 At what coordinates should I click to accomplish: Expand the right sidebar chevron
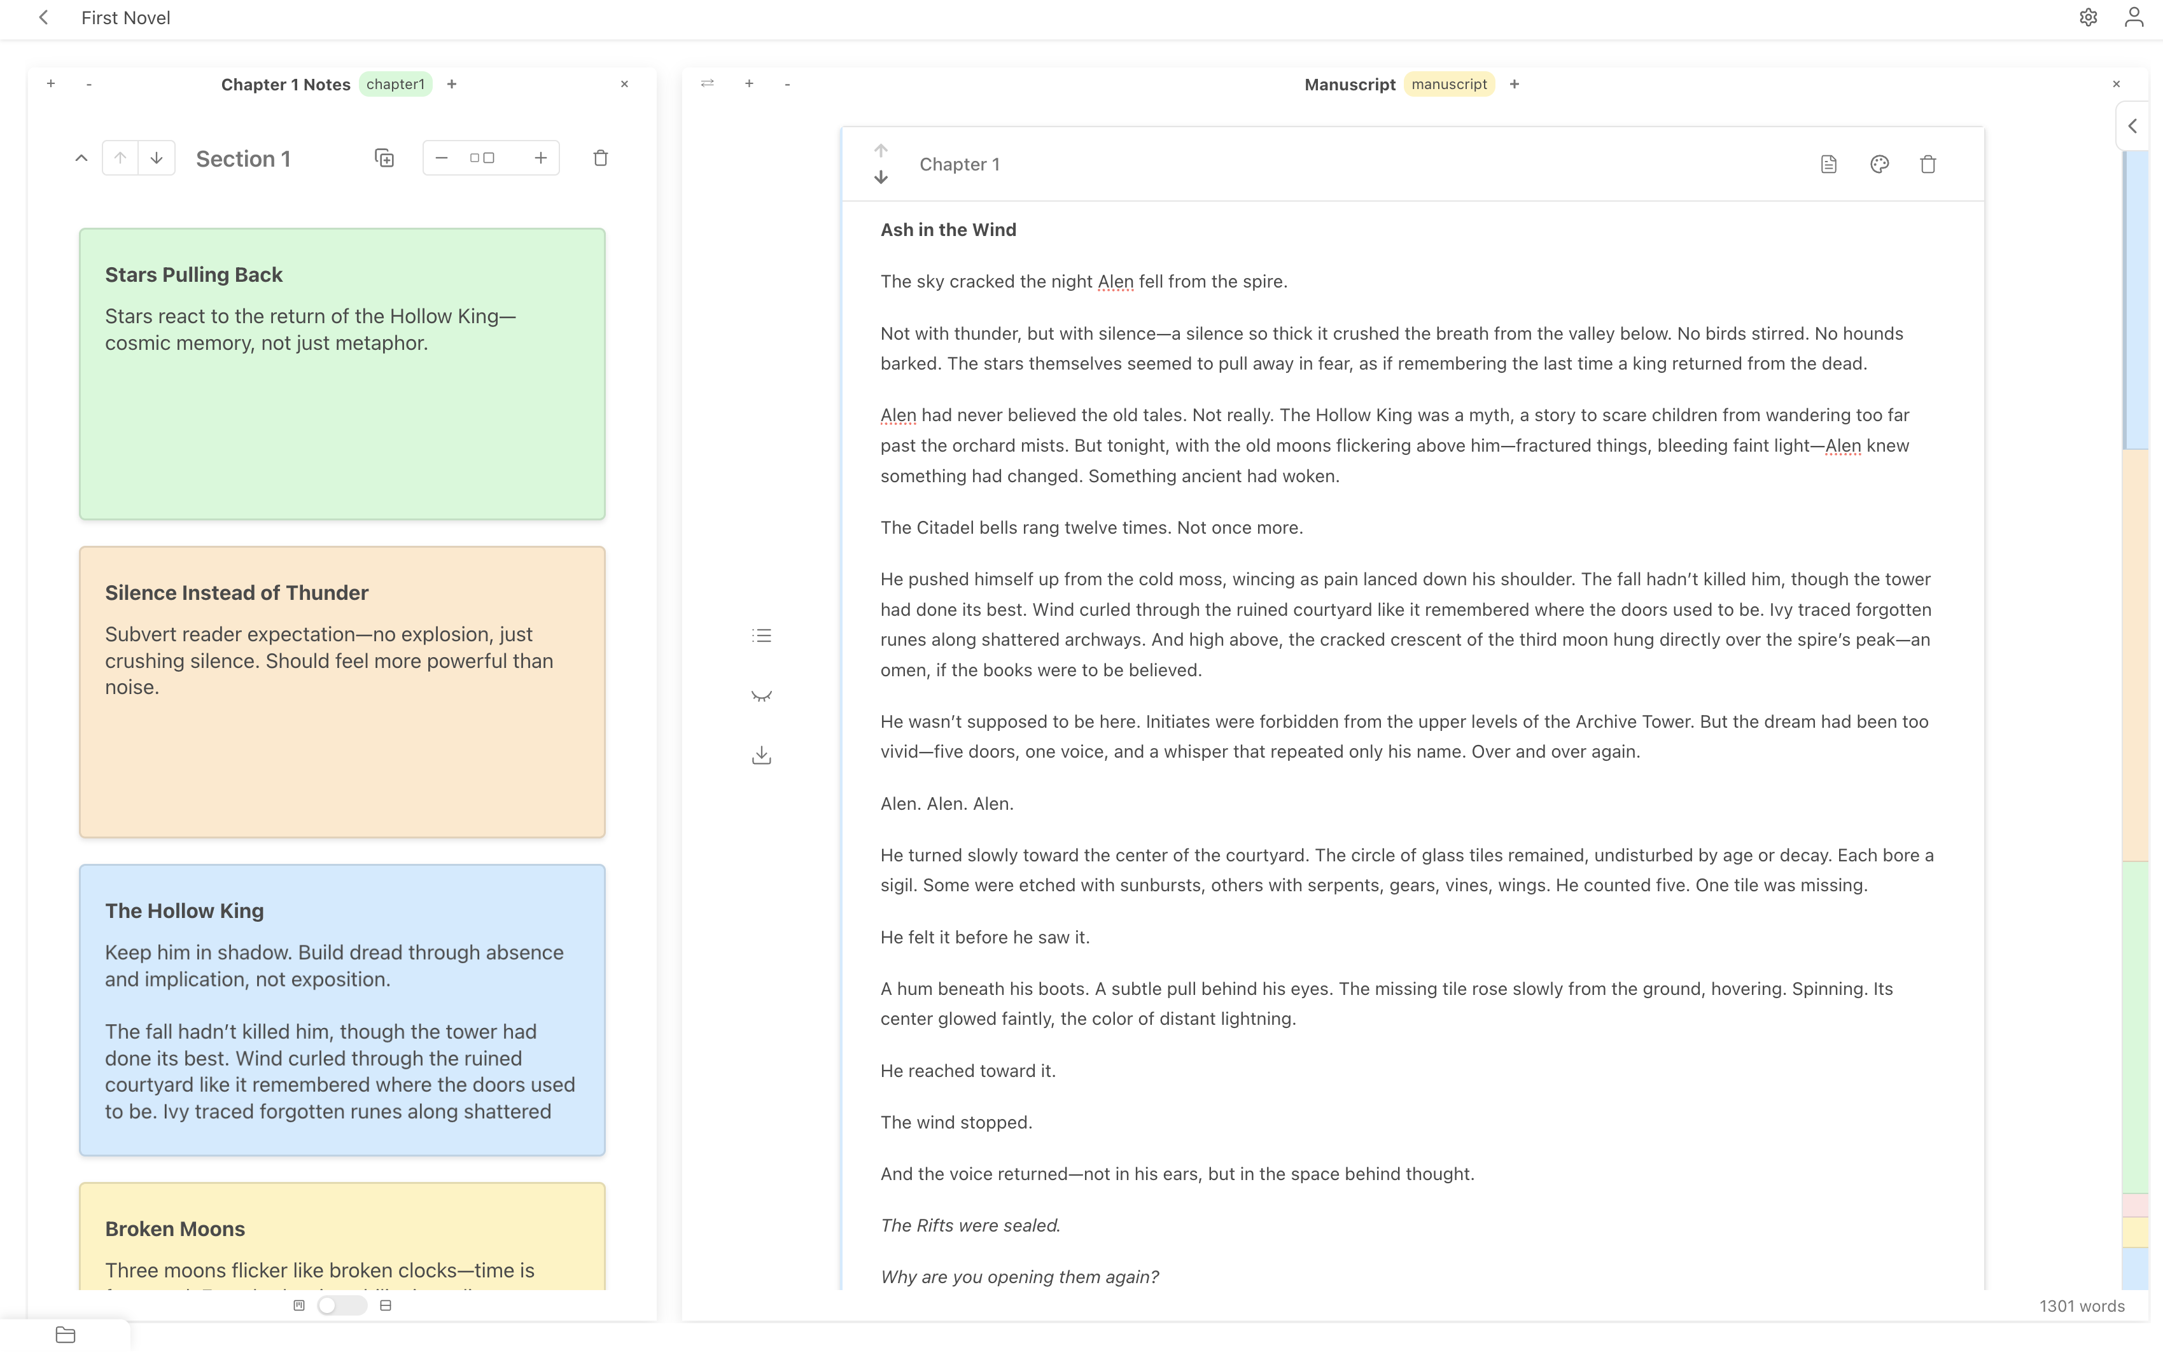tap(2132, 127)
